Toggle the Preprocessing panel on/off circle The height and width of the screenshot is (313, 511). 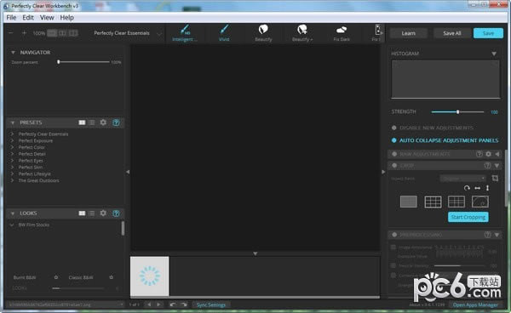tap(394, 235)
